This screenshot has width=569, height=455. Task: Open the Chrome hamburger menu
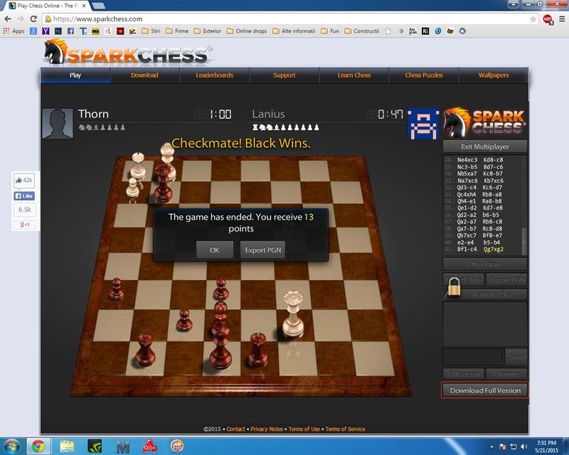click(562, 19)
